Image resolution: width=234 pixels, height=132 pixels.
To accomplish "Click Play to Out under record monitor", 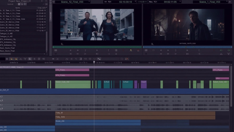I will point(187,54).
